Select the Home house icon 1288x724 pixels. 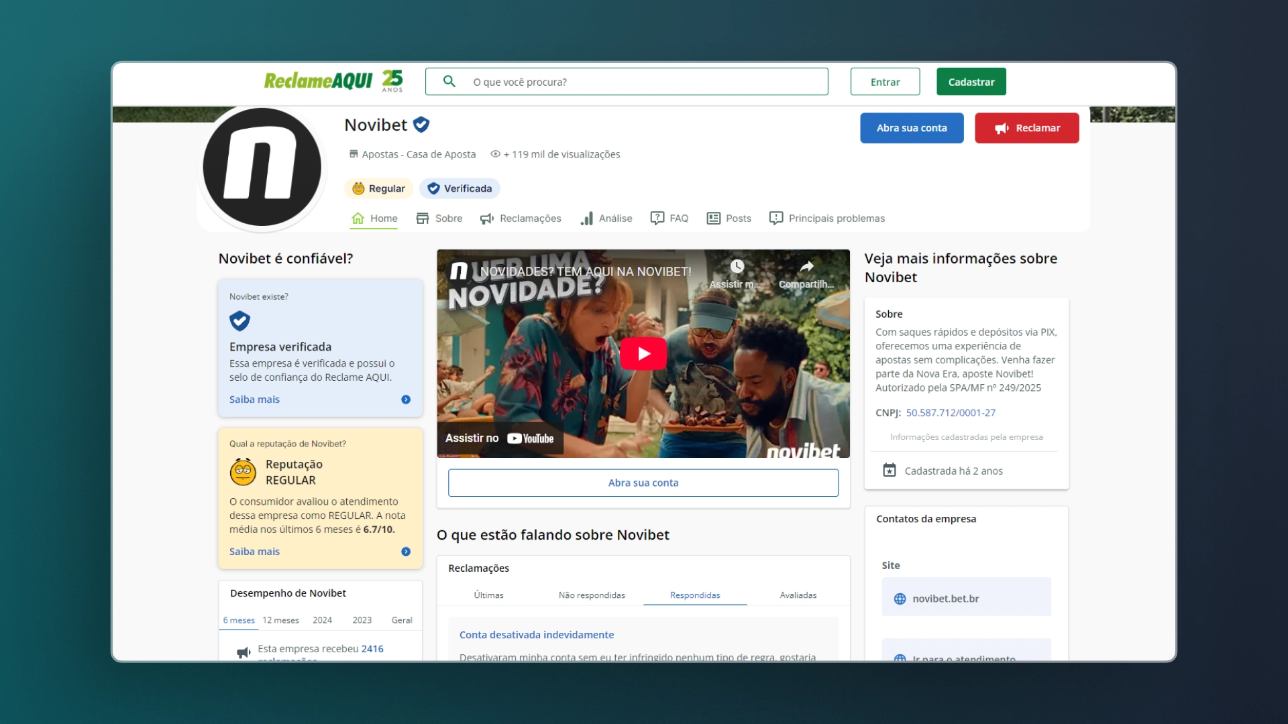pyautogui.click(x=358, y=218)
